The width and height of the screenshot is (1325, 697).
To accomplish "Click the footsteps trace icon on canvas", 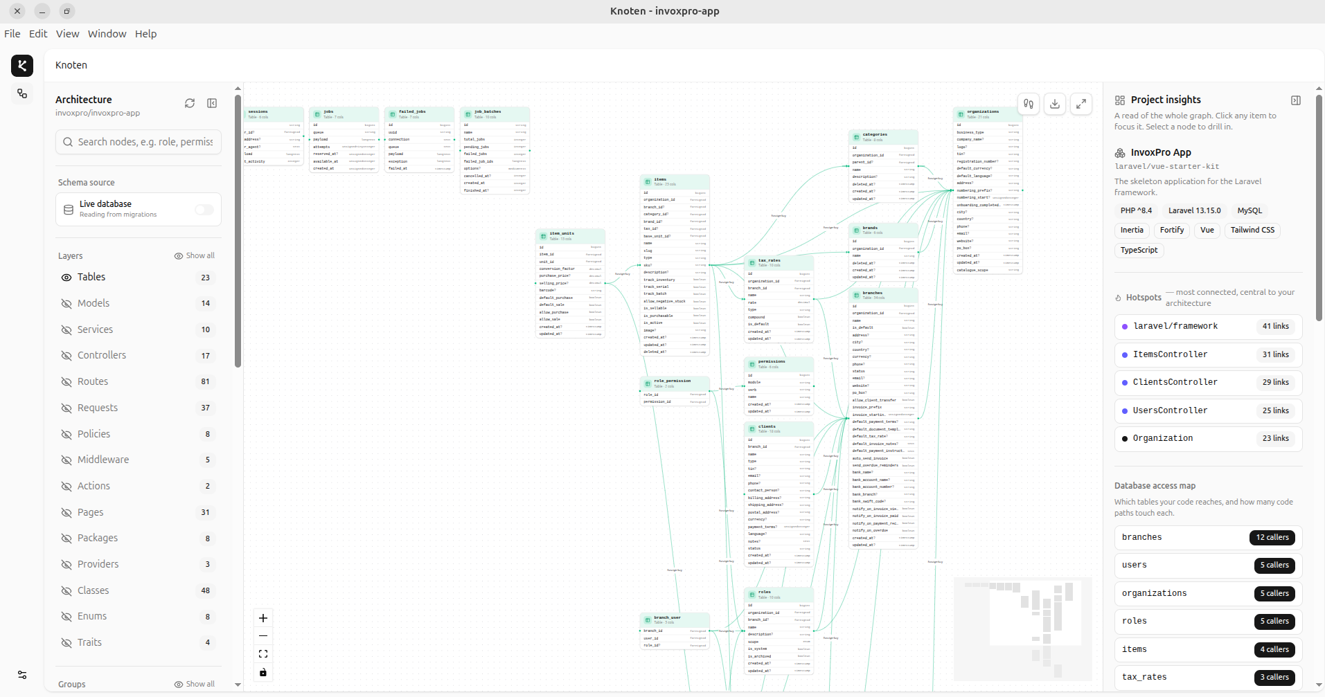I will click(1029, 104).
